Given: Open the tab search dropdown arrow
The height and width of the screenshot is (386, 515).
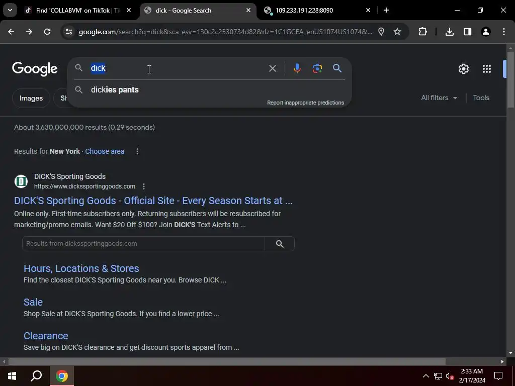Looking at the screenshot, I should 10,10.
